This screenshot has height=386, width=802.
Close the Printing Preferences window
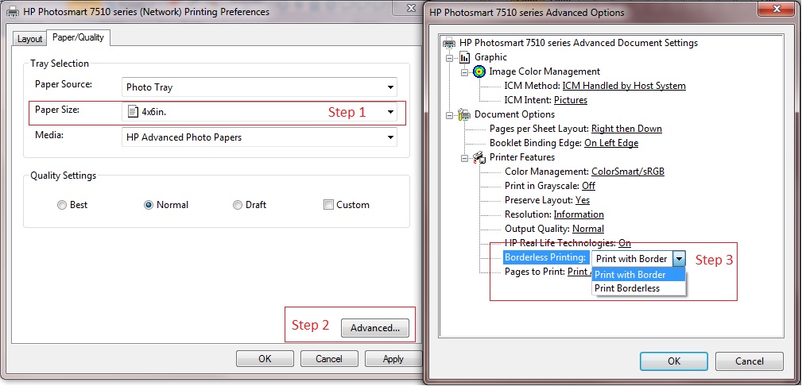[411, 7]
